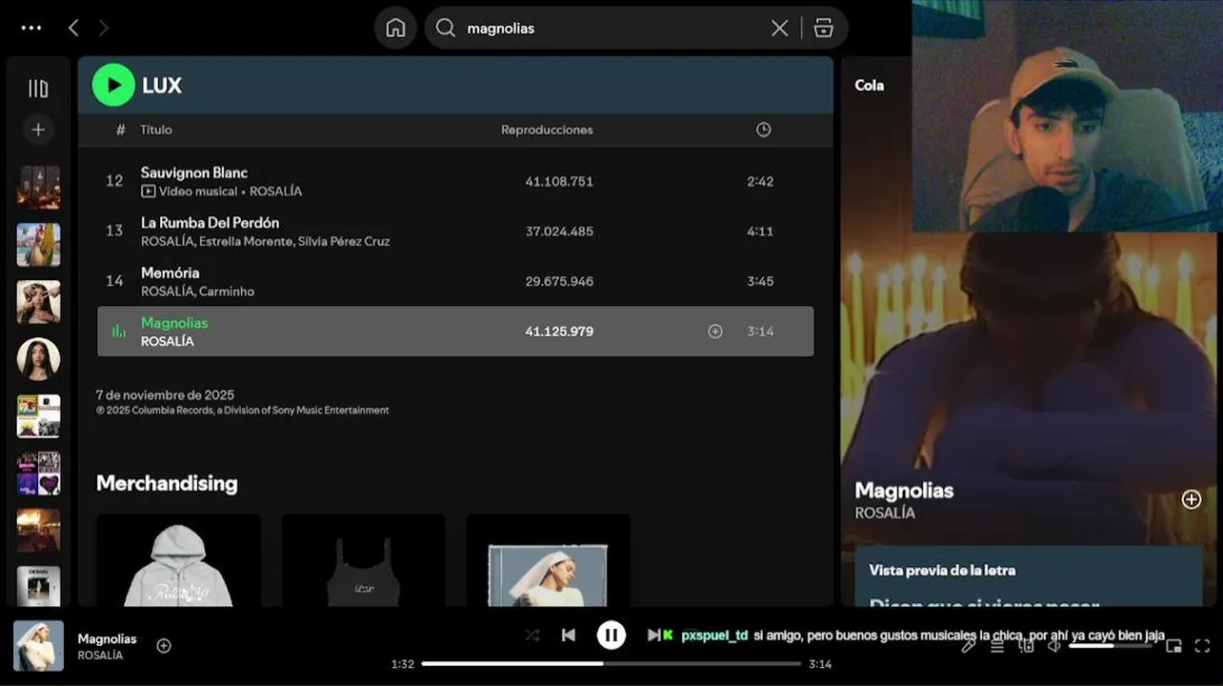This screenshot has width=1223, height=686.
Task: Toggle shuffle playback
Action: click(532, 635)
